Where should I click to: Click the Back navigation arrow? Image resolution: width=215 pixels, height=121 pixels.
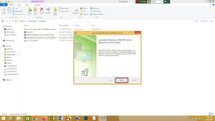click(x=3, y=21)
